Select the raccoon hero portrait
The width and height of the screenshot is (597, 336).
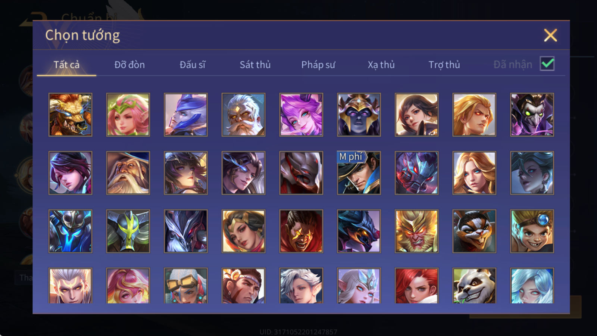474,231
